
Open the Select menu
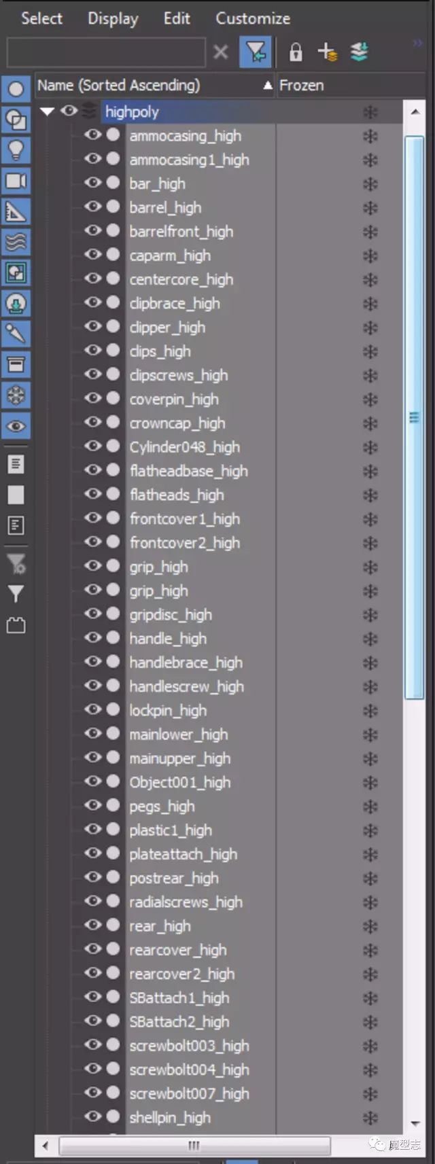pos(41,18)
